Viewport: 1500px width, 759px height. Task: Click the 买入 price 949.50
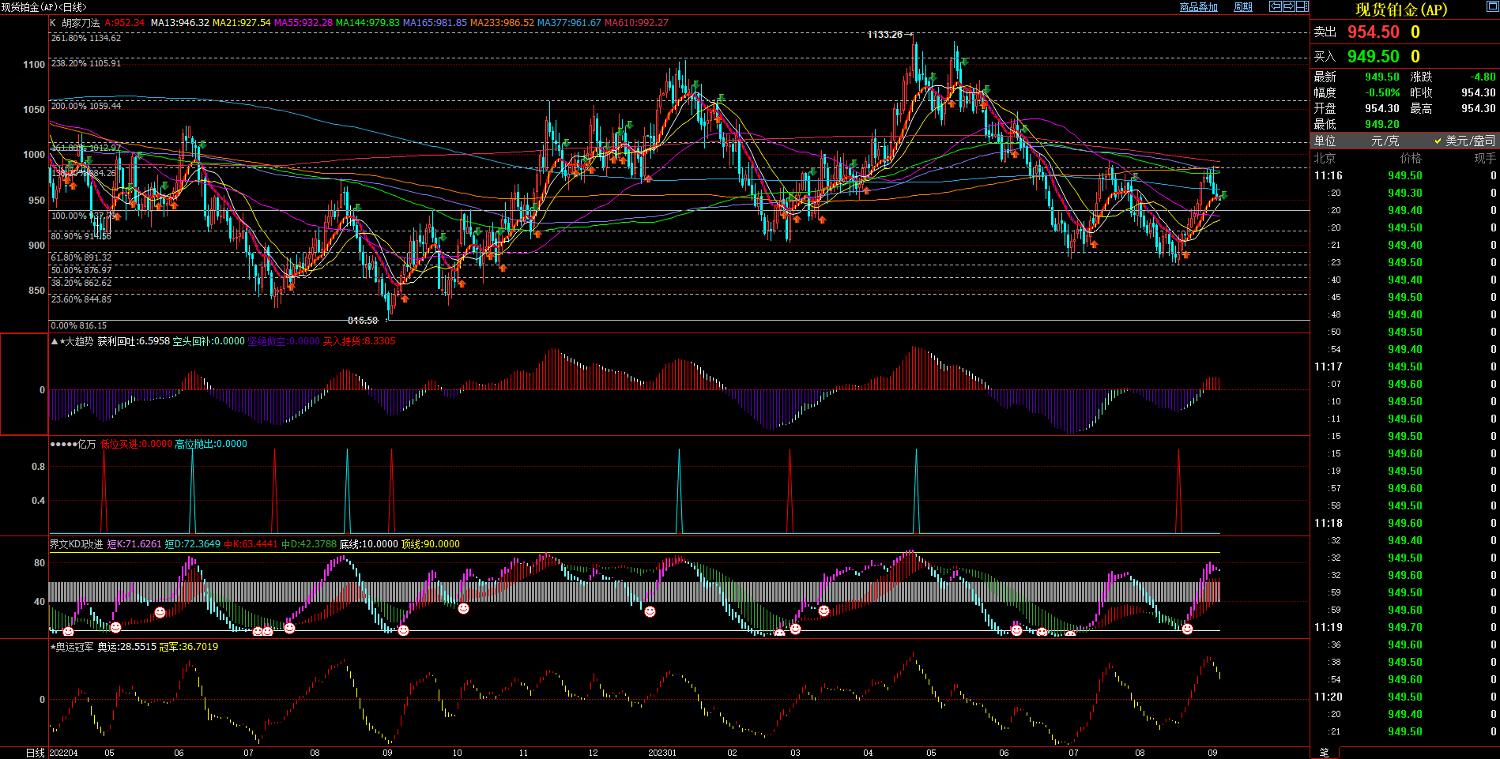[x=1373, y=57]
